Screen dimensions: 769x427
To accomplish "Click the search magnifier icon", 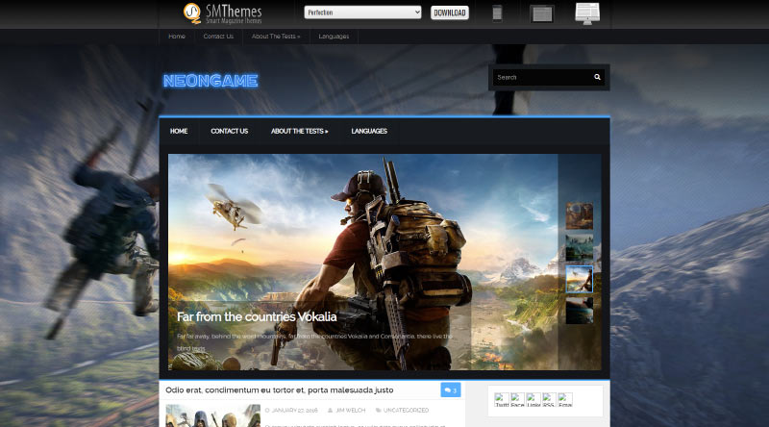I will pos(597,77).
